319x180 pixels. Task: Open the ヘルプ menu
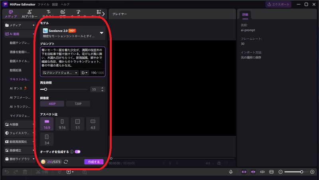pyautogui.click(x=65, y=4)
